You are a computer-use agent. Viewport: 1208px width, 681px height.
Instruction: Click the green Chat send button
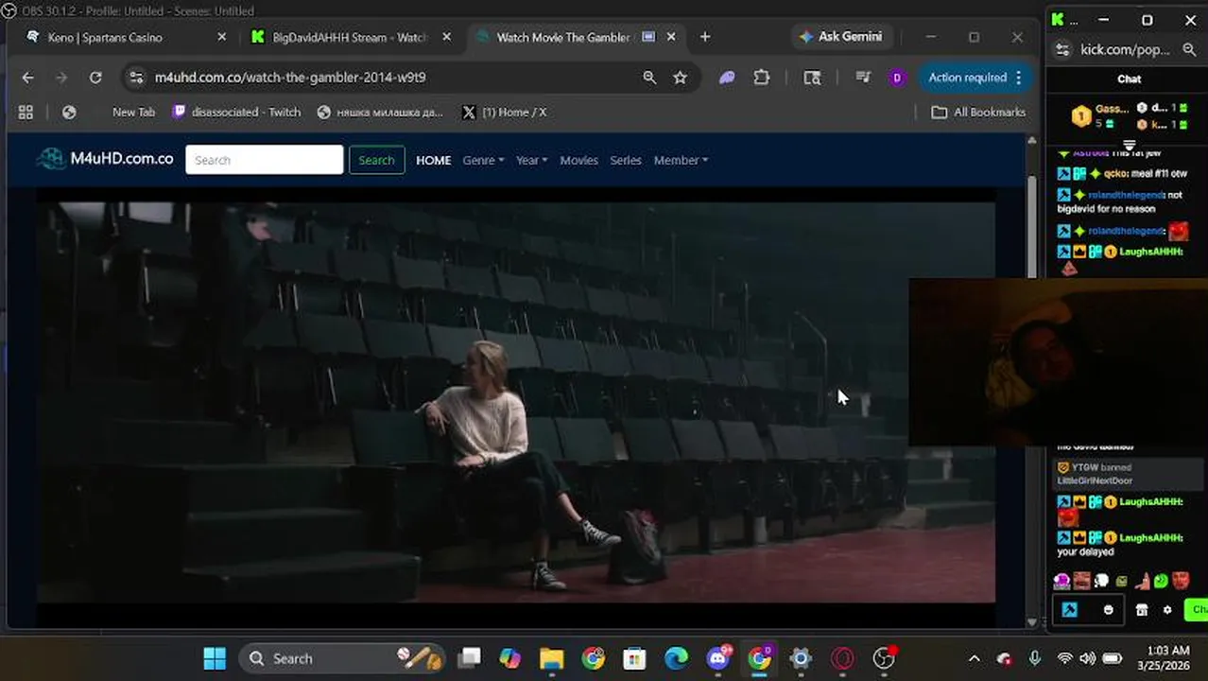point(1197,610)
